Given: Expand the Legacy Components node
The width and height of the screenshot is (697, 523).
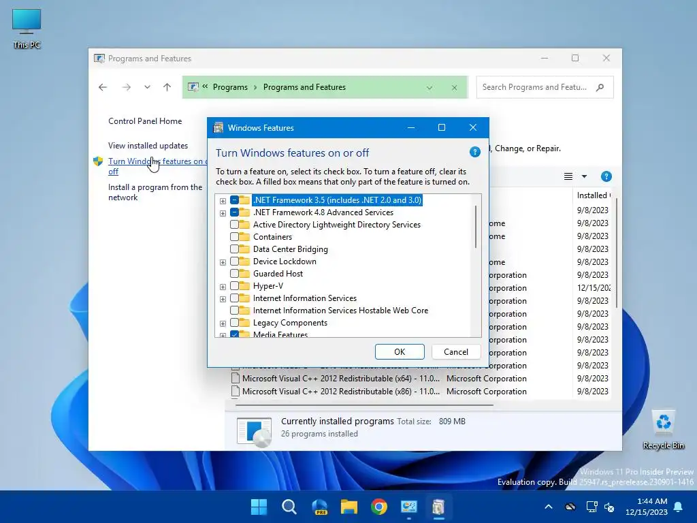Looking at the screenshot, I should point(223,323).
